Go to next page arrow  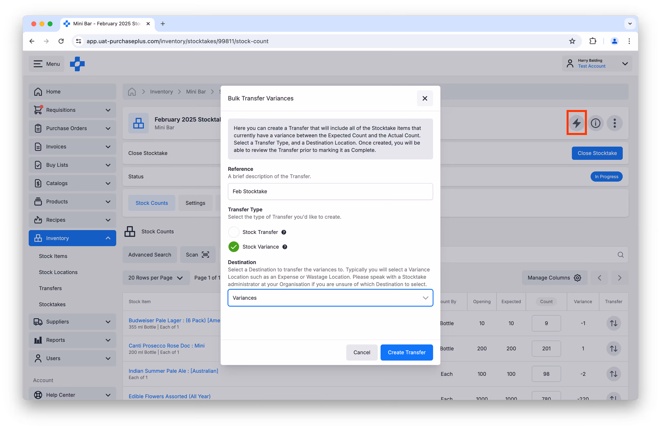point(620,278)
